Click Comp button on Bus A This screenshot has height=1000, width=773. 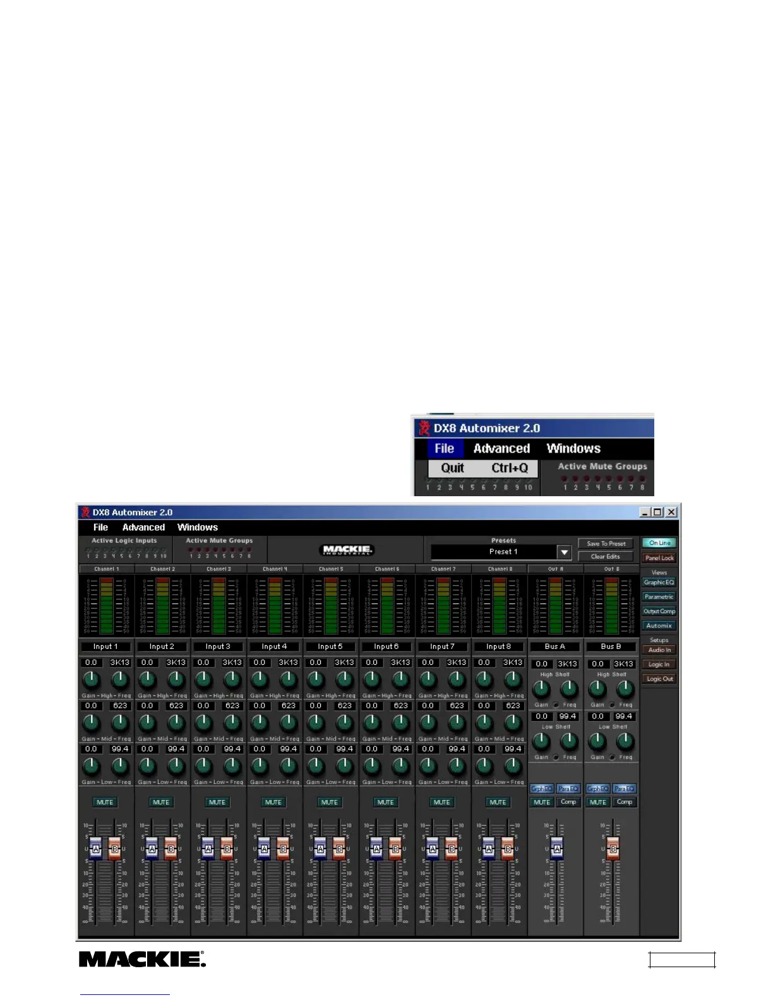pos(568,802)
